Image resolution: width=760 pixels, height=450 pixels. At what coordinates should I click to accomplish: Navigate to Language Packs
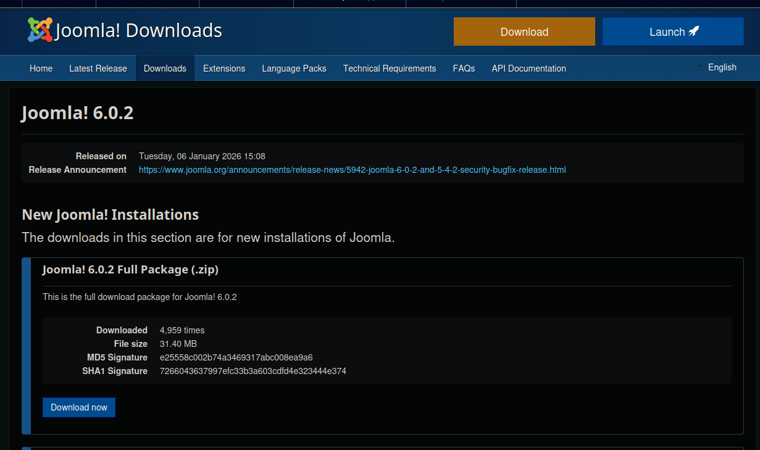[x=294, y=69]
